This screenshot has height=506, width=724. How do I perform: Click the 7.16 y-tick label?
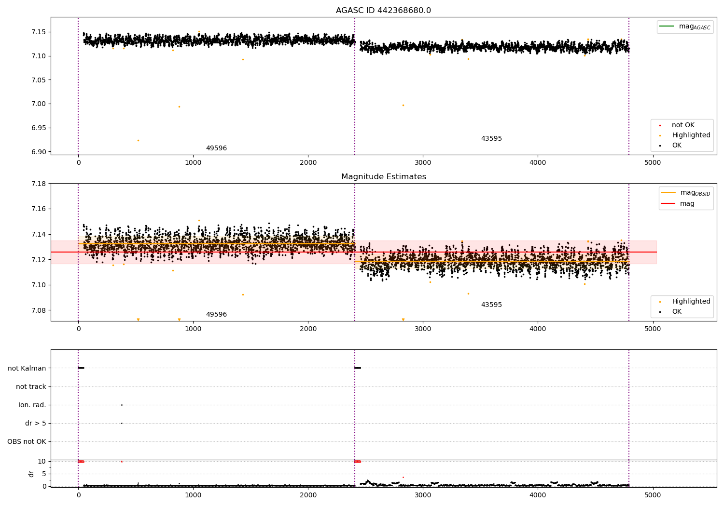[x=39, y=209]
